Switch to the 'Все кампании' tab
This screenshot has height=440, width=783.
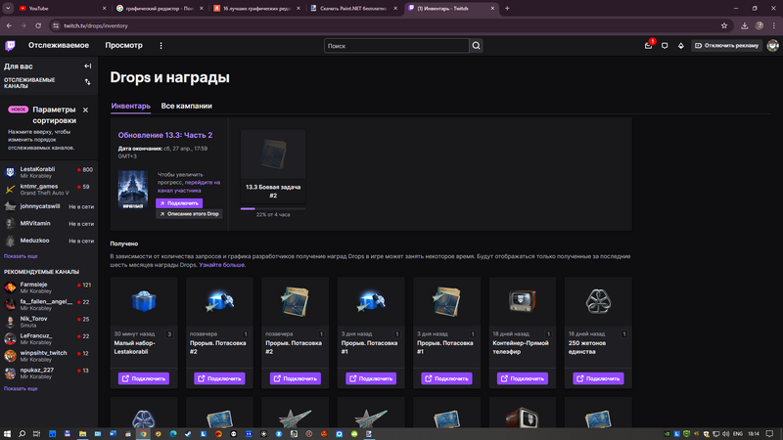[186, 106]
